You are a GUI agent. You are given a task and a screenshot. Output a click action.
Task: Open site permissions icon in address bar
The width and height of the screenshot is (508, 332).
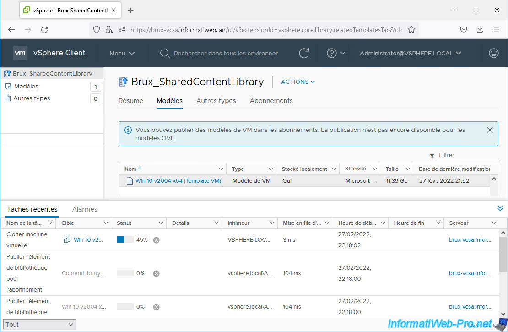pos(122,29)
